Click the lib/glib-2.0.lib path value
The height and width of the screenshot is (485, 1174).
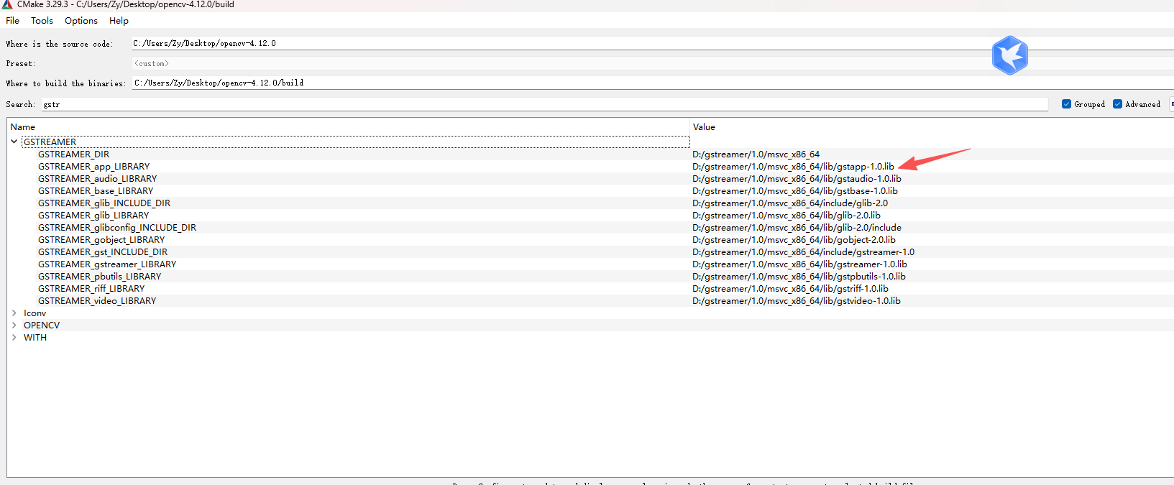pyautogui.click(x=787, y=215)
